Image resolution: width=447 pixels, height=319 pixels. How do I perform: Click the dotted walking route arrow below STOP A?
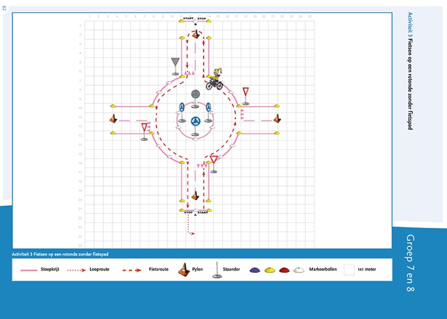tap(190, 225)
